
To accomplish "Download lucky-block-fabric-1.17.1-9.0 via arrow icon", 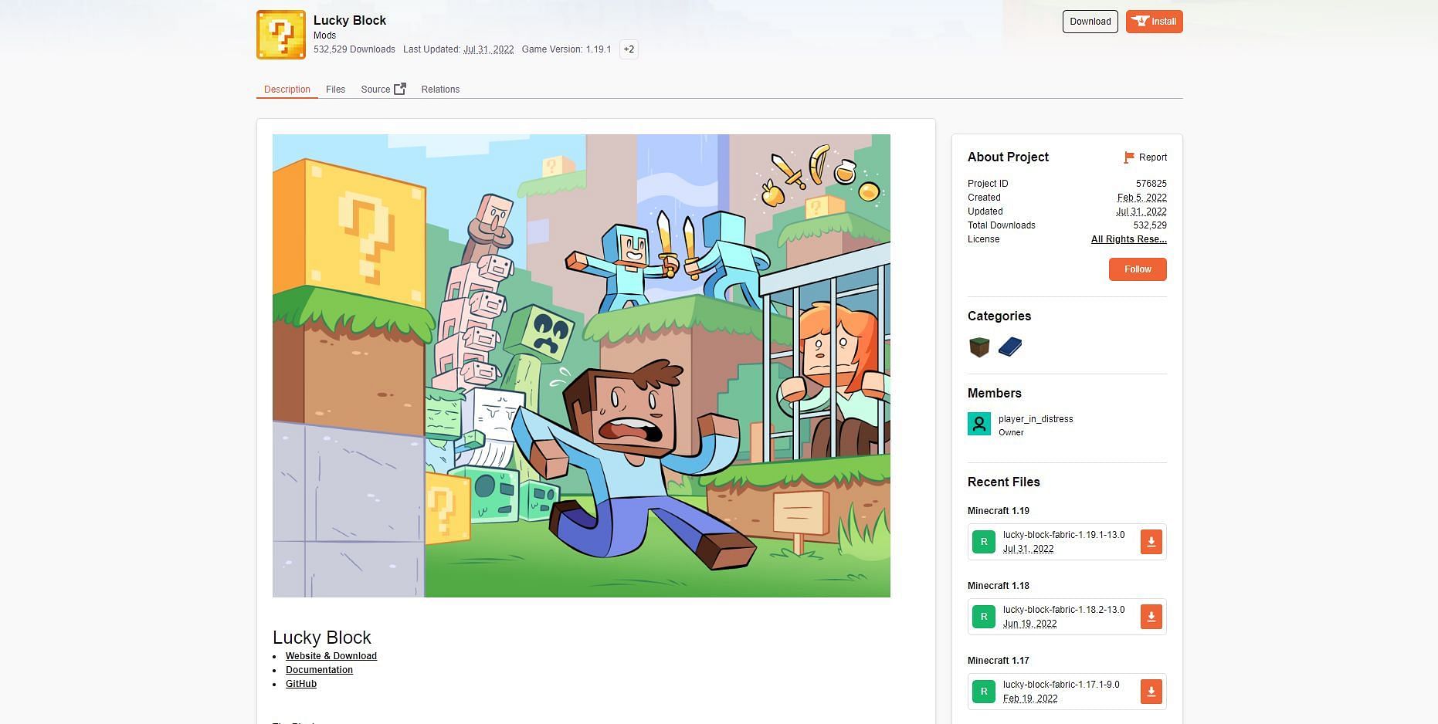I will (x=1151, y=692).
